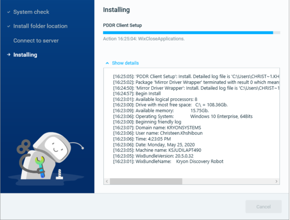Select the System check step
The width and height of the screenshot is (290, 220).
[x=31, y=12]
